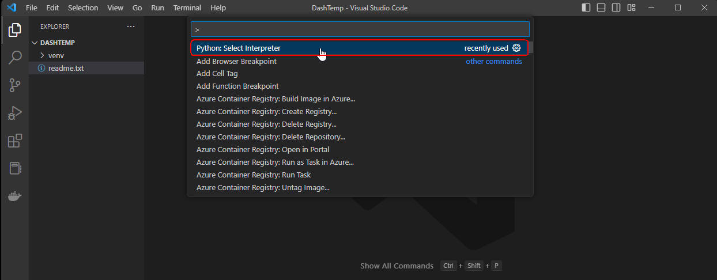This screenshot has height=280, width=717.
Task: Expand the venv folder
Action: click(x=86, y=55)
